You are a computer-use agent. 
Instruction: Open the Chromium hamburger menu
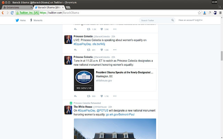pyautogui.click(x=221, y=13)
